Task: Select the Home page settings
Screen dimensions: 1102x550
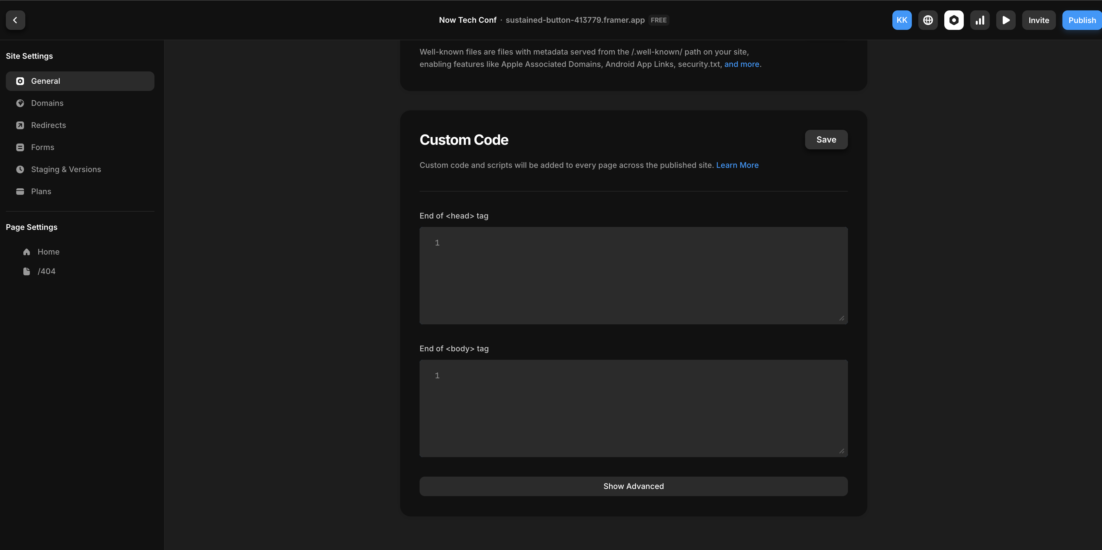Action: 80,252
